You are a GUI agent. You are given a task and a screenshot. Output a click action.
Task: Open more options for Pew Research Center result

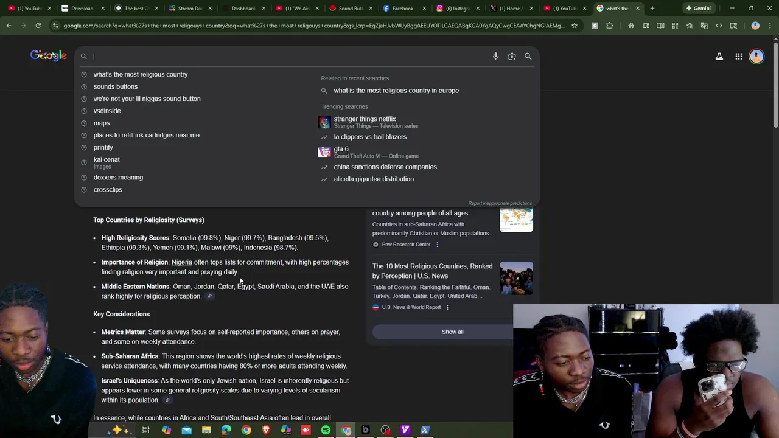(x=437, y=245)
